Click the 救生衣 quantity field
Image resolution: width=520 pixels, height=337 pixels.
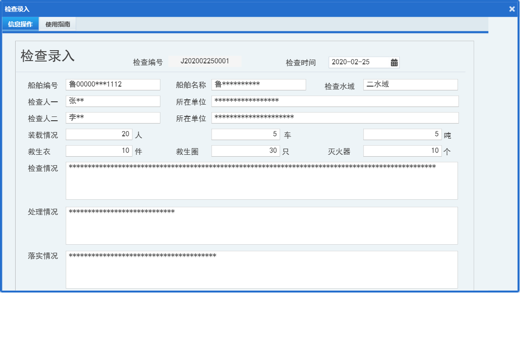tap(98, 151)
